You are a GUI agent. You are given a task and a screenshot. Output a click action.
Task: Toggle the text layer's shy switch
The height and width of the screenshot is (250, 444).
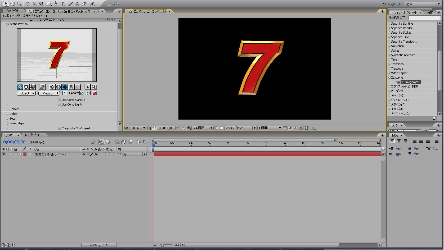[84, 154]
